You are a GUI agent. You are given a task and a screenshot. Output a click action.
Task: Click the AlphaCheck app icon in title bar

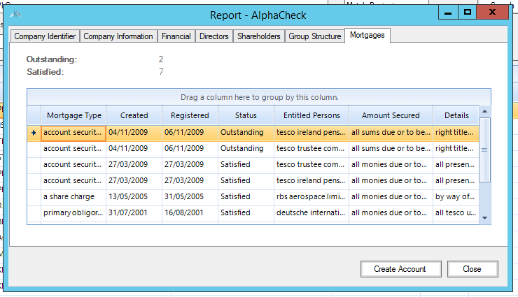[15, 15]
